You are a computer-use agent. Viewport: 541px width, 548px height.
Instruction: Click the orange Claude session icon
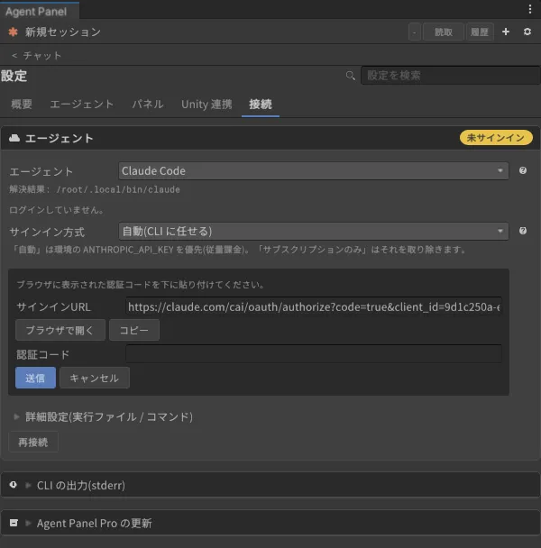coord(13,32)
